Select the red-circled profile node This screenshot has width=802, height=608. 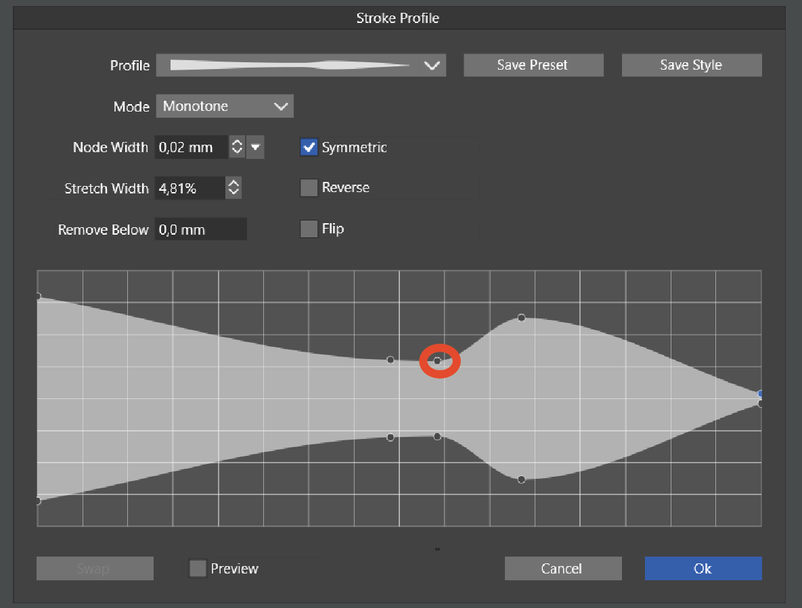[438, 360]
